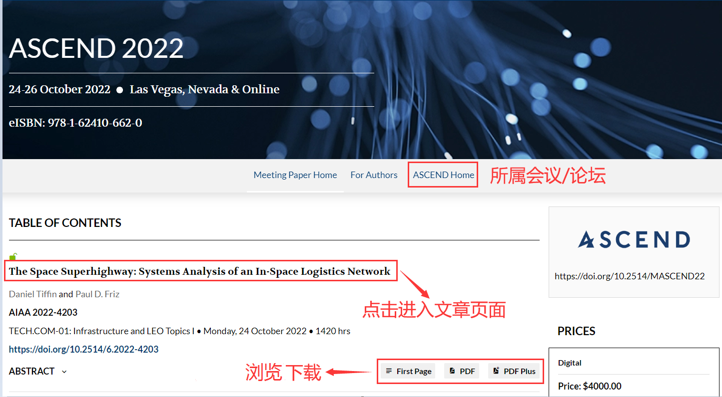722x397 pixels.
Task: Follow the 10.2514/6.2022-4203 DOI link
Action: (83, 349)
